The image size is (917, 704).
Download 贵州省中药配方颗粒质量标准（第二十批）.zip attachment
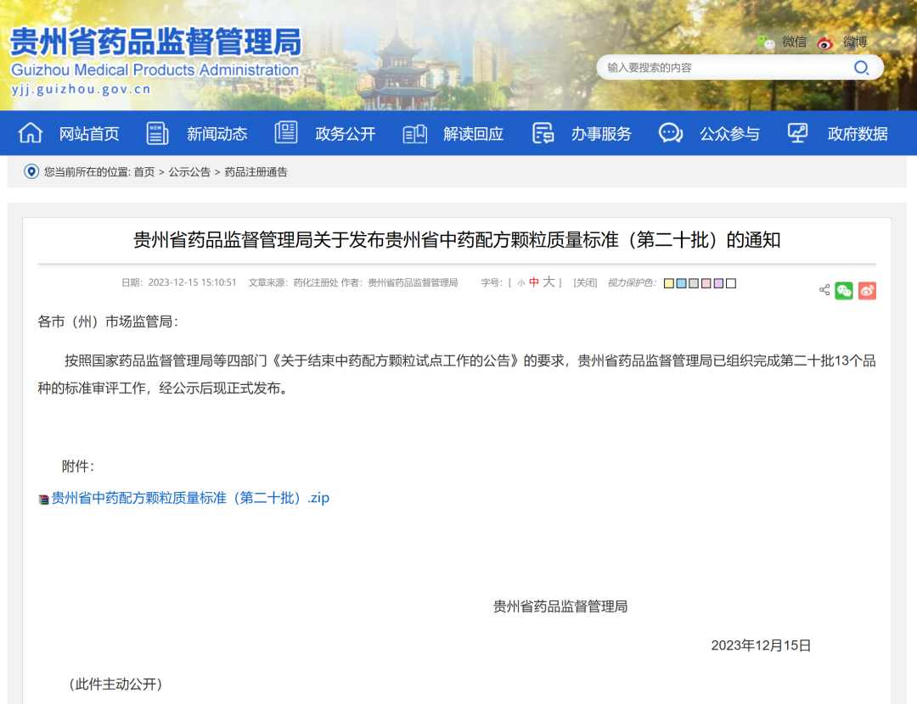[x=190, y=498]
